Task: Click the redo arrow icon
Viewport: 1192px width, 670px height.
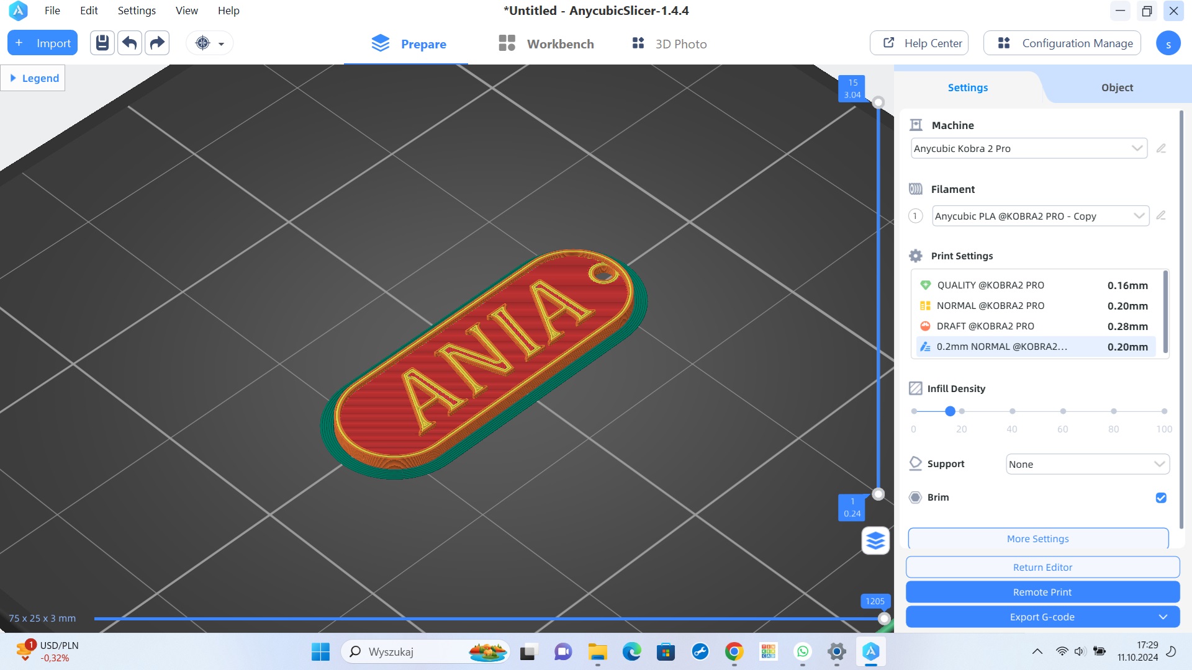Action: click(156, 43)
